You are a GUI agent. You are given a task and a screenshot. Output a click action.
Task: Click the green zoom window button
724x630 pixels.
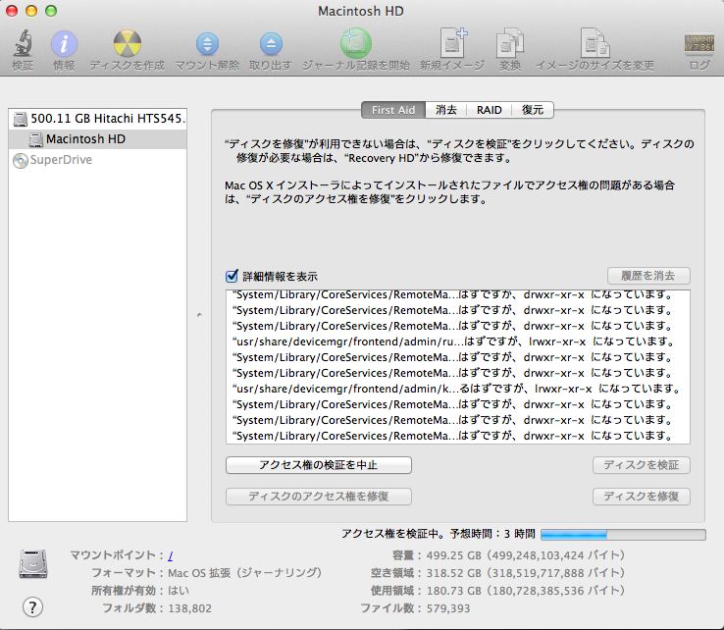51,11
